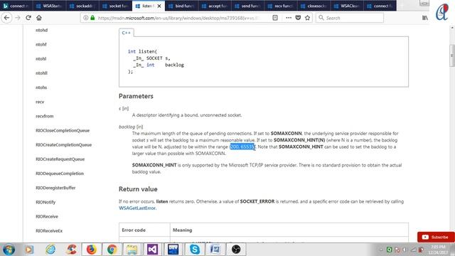The height and width of the screenshot is (256, 455).
Task: Open media player from taskbar
Action: click(29, 250)
